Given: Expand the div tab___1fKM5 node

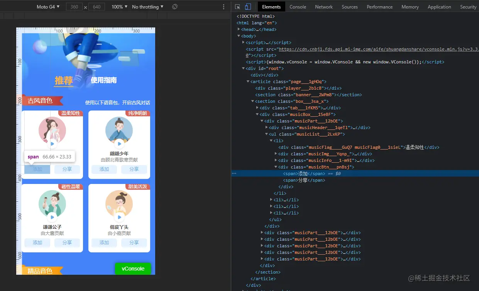Looking at the screenshot, I should [257, 108].
